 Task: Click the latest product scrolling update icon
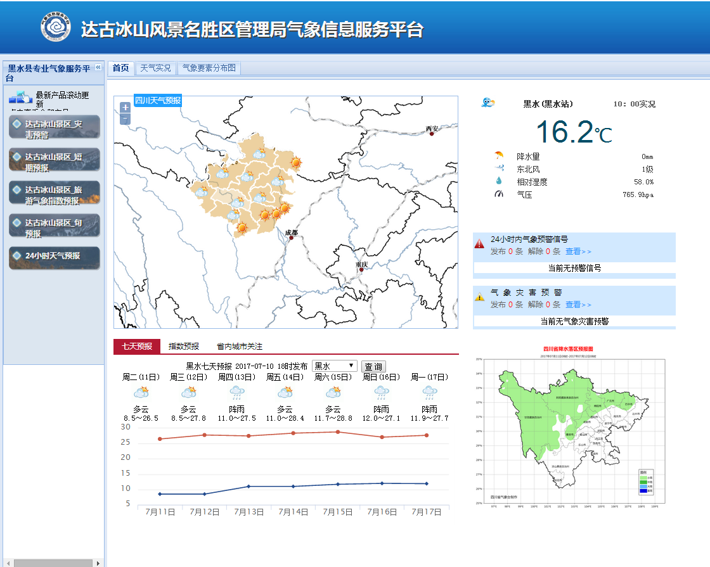[x=20, y=97]
